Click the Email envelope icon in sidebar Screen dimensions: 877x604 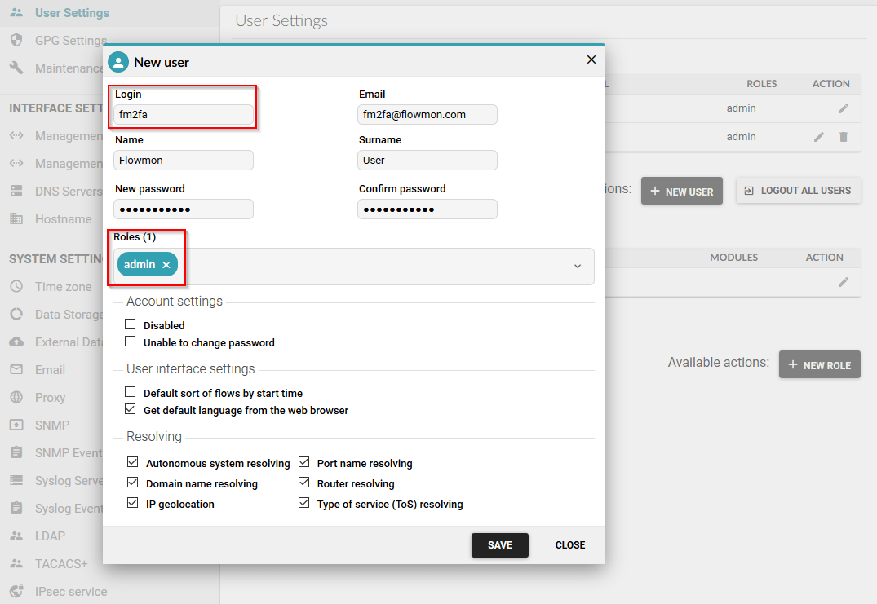click(16, 370)
